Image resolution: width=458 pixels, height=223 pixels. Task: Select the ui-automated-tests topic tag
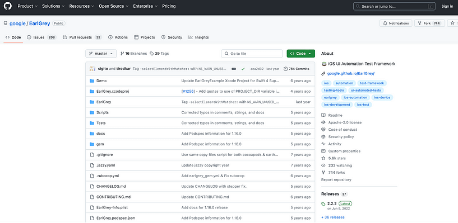pos(366,90)
